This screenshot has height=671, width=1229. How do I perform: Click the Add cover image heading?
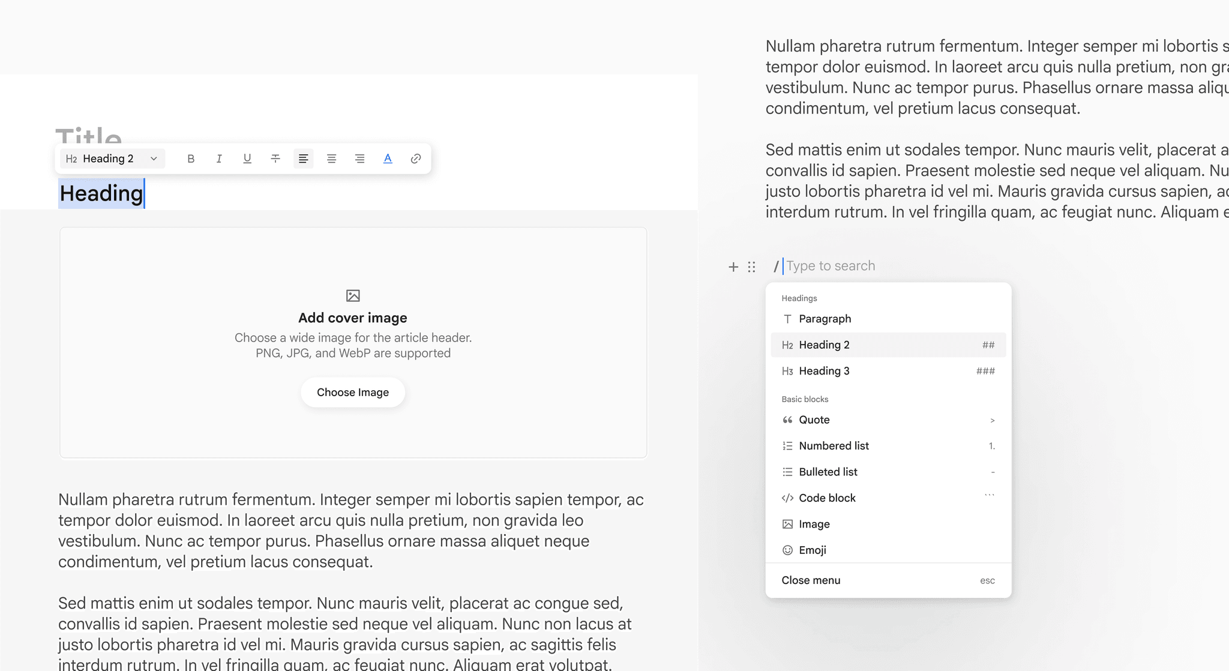353,318
